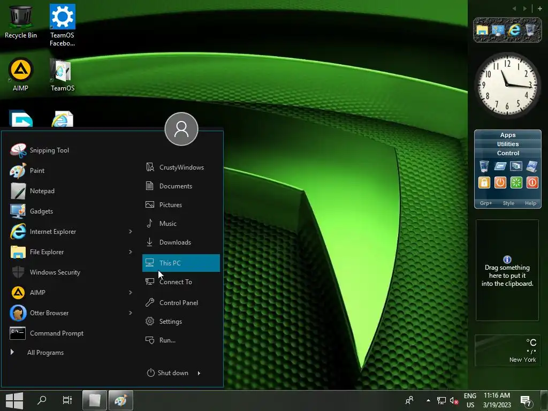This screenshot has width=548, height=411.
Task: Open Documents from the Start menu
Action: (181, 186)
